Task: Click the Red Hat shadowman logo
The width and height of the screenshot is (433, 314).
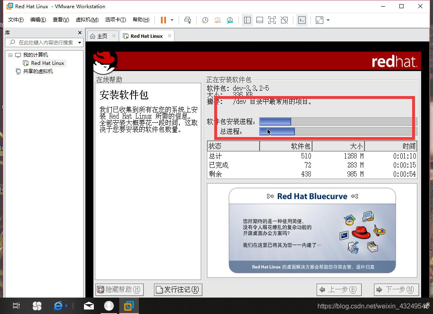Action: (105, 62)
